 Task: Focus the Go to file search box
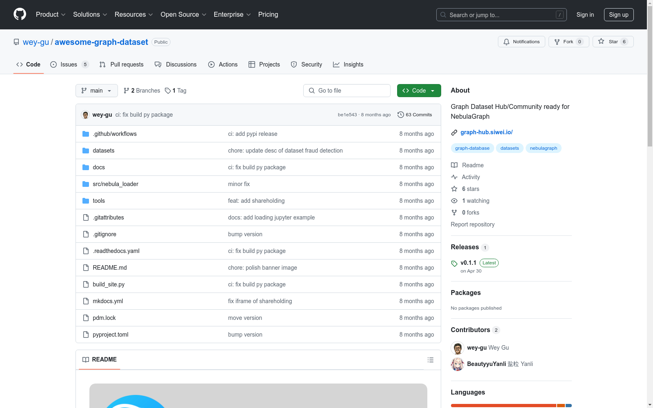[347, 91]
